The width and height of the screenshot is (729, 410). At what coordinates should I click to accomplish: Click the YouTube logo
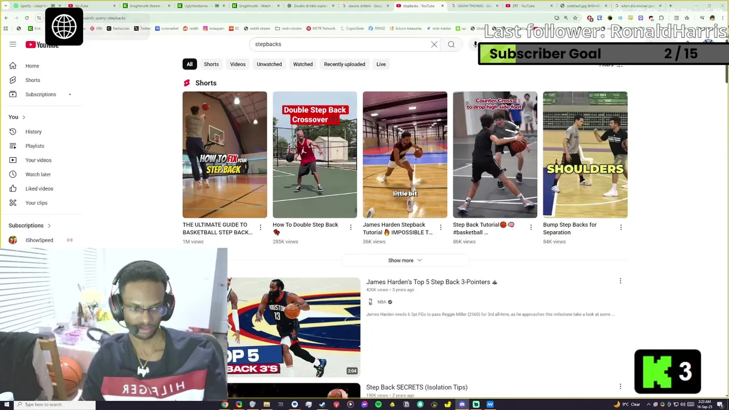[x=42, y=44]
